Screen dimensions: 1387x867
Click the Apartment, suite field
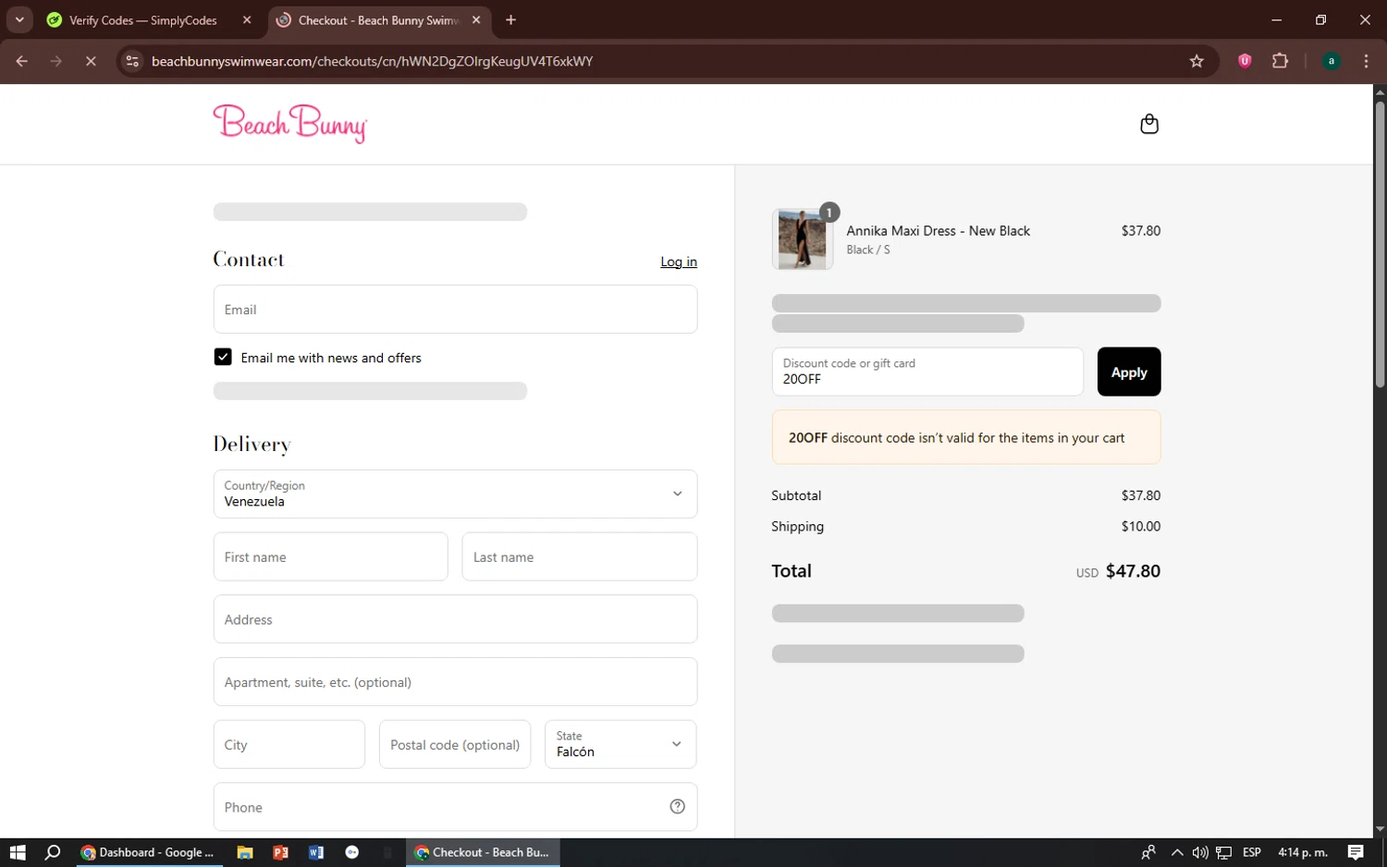[455, 681]
